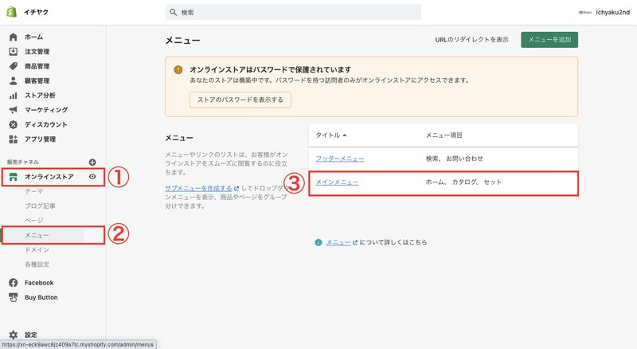The image size is (637, 349).
Task: Open メインメニュー link
Action: pos(337,182)
